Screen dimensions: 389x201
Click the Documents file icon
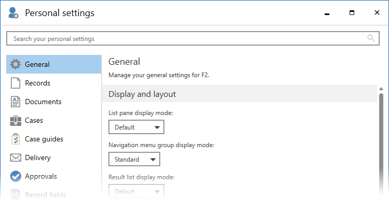pos(16,102)
